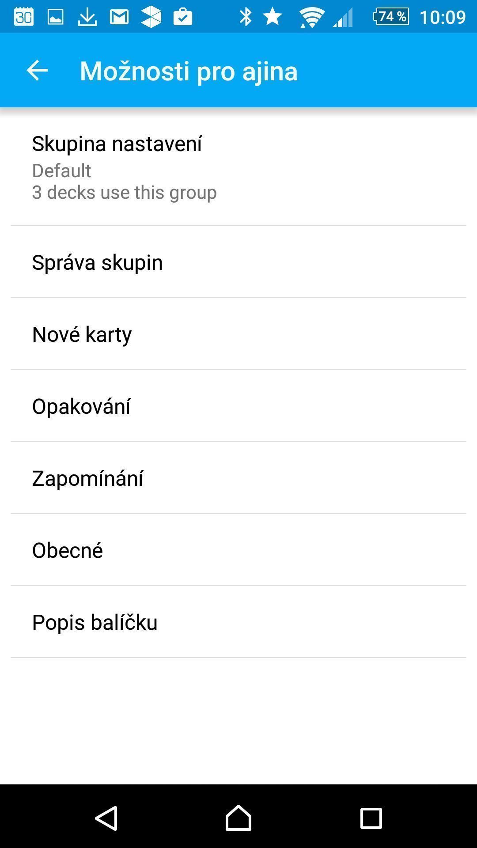Tap star icon in status bar
The height and width of the screenshot is (848, 477).
pos(273,17)
